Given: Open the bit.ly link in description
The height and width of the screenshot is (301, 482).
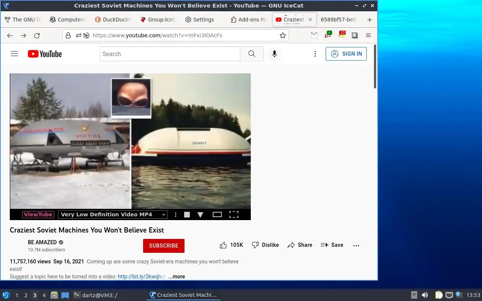Looking at the screenshot, I should (x=142, y=277).
